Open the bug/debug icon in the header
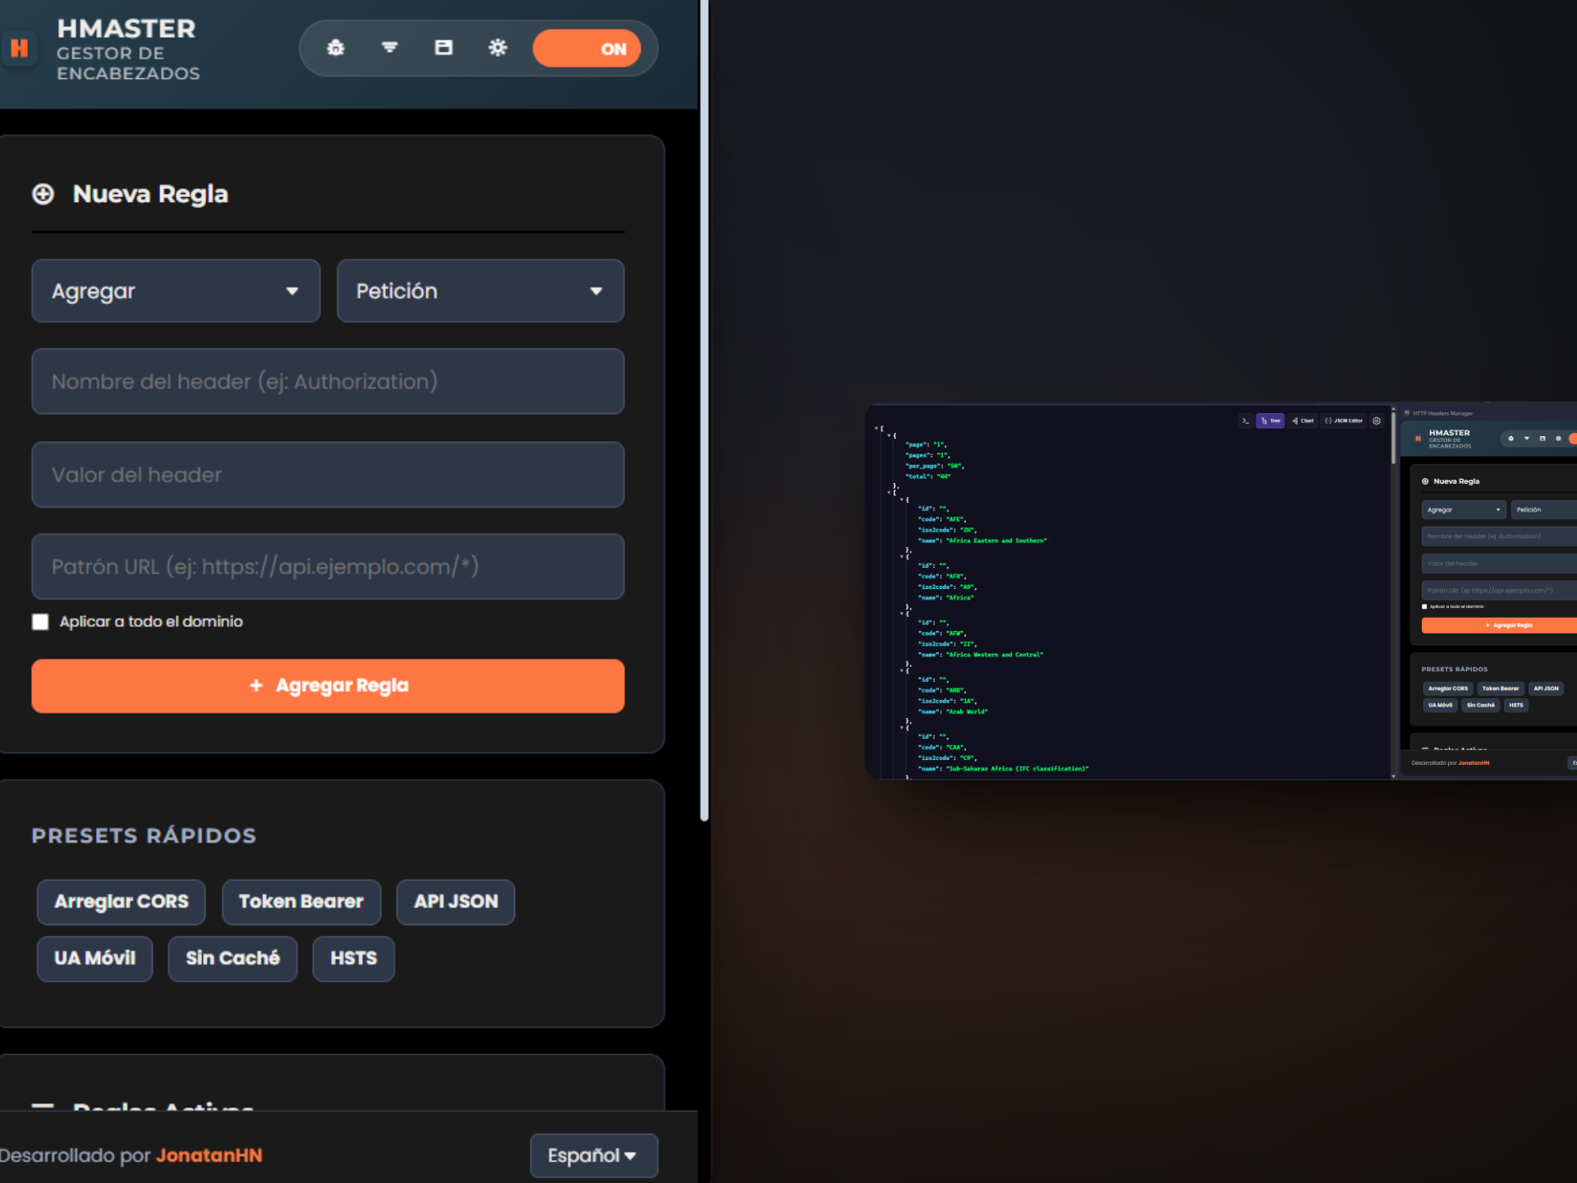This screenshot has height=1183, width=1577. (x=336, y=48)
